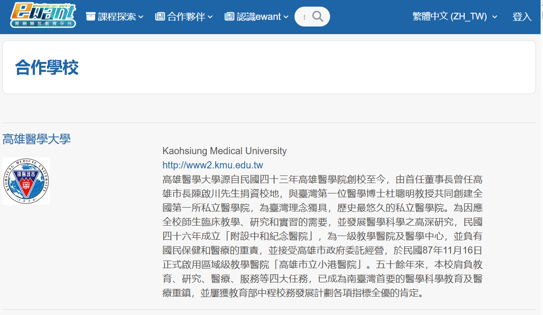The height and width of the screenshot is (315, 543).
Task: Click the 登入 login link
Action: click(x=522, y=17)
